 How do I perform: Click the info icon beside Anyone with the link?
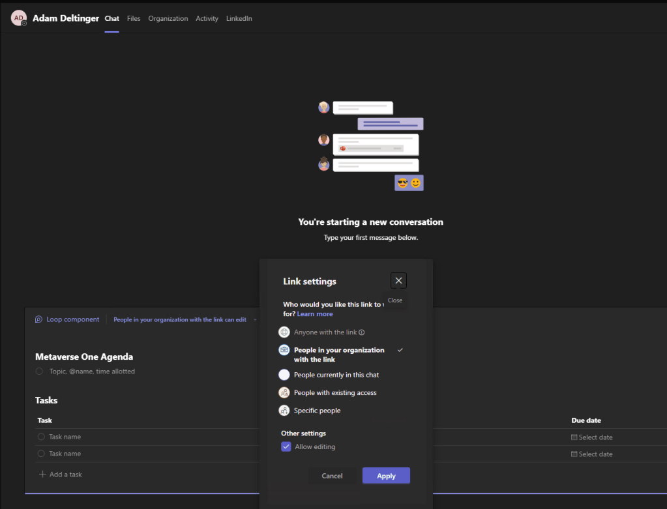coord(362,332)
